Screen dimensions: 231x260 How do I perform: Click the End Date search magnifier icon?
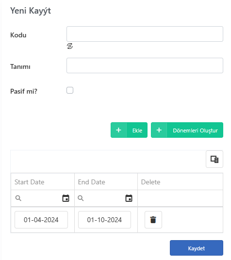[x=81, y=198]
